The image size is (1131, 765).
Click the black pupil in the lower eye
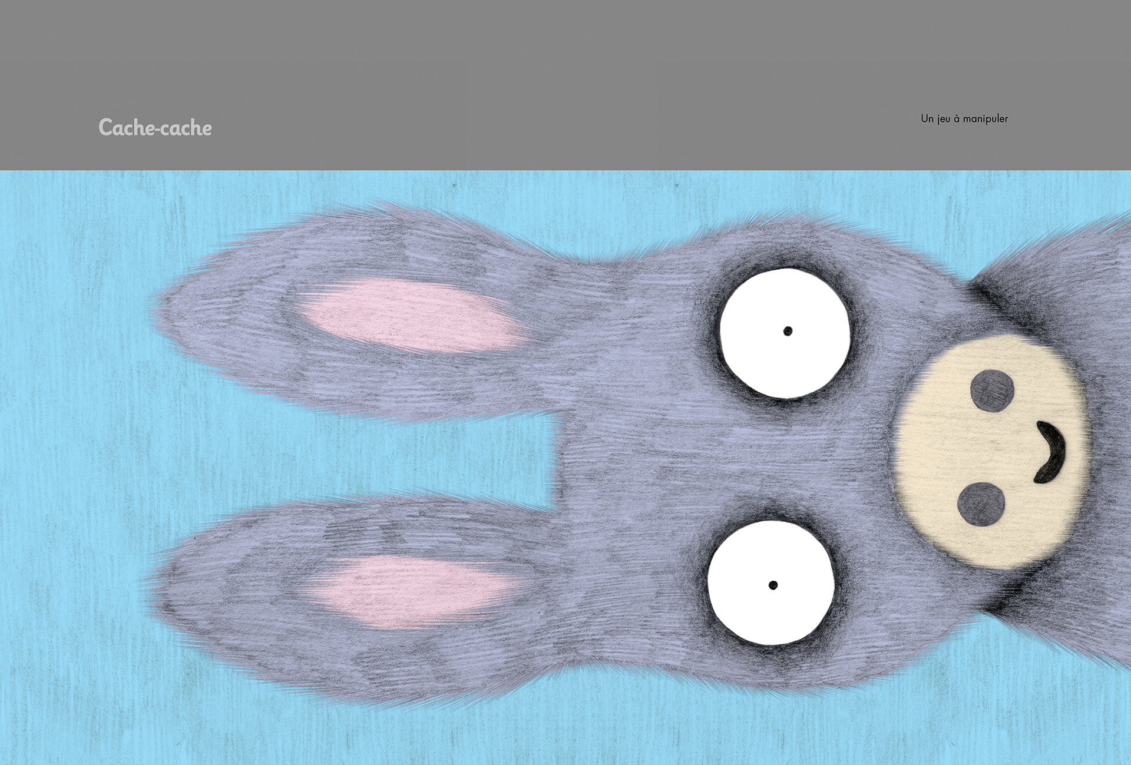(773, 585)
